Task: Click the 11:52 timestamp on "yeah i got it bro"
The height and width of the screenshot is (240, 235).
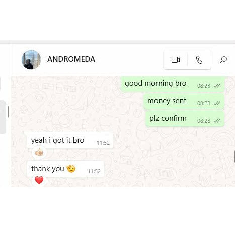Action: pyautogui.click(x=103, y=143)
